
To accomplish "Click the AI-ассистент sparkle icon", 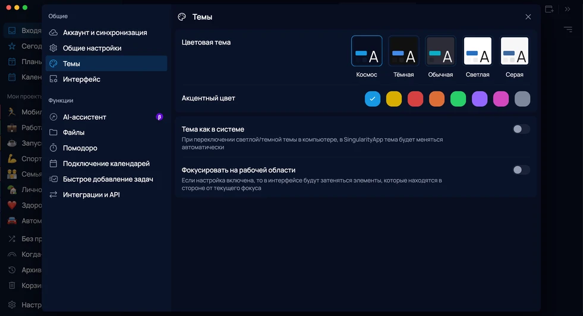I will (x=53, y=117).
